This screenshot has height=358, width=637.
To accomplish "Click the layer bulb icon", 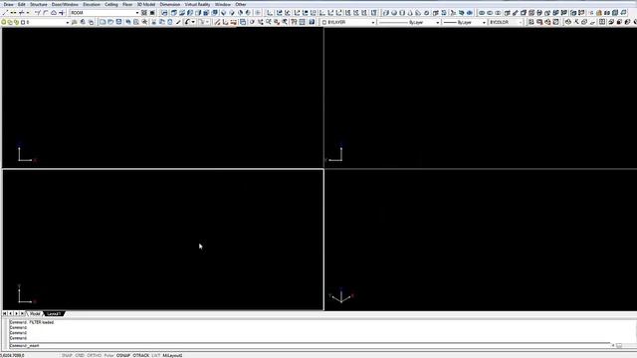I will [4, 22].
